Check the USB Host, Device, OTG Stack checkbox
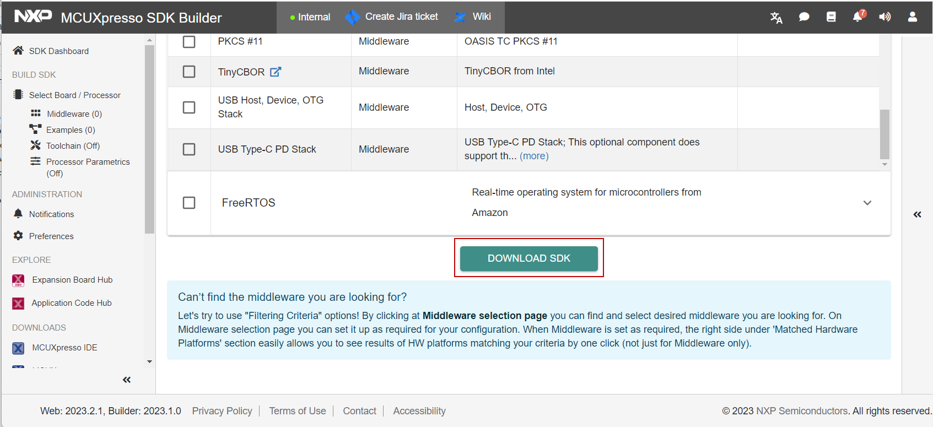The height and width of the screenshot is (427, 933). [x=189, y=107]
